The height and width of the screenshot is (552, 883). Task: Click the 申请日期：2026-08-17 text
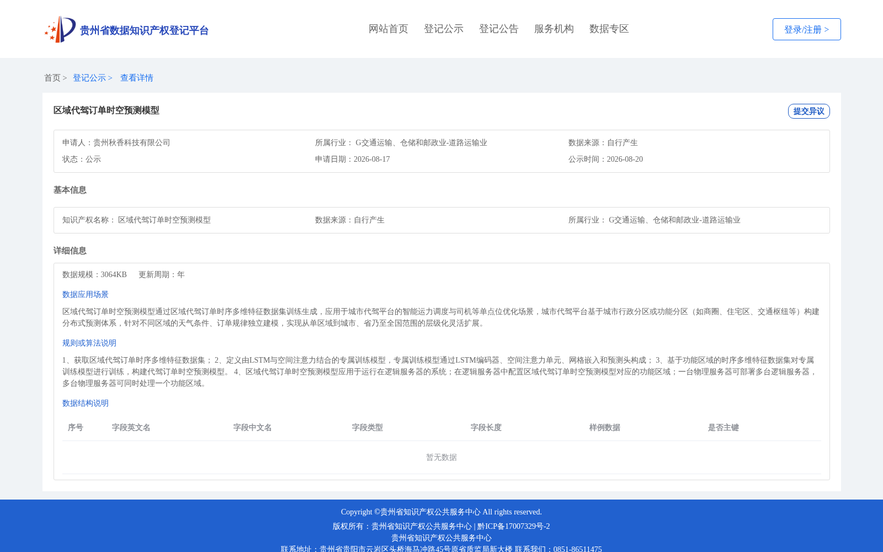[x=353, y=159]
